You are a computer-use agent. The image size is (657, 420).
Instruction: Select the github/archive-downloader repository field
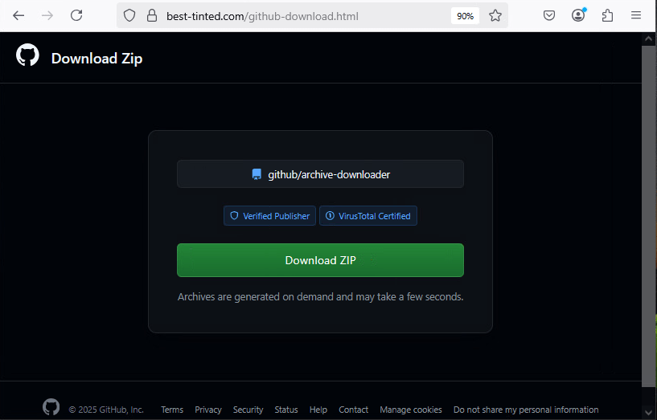click(320, 174)
